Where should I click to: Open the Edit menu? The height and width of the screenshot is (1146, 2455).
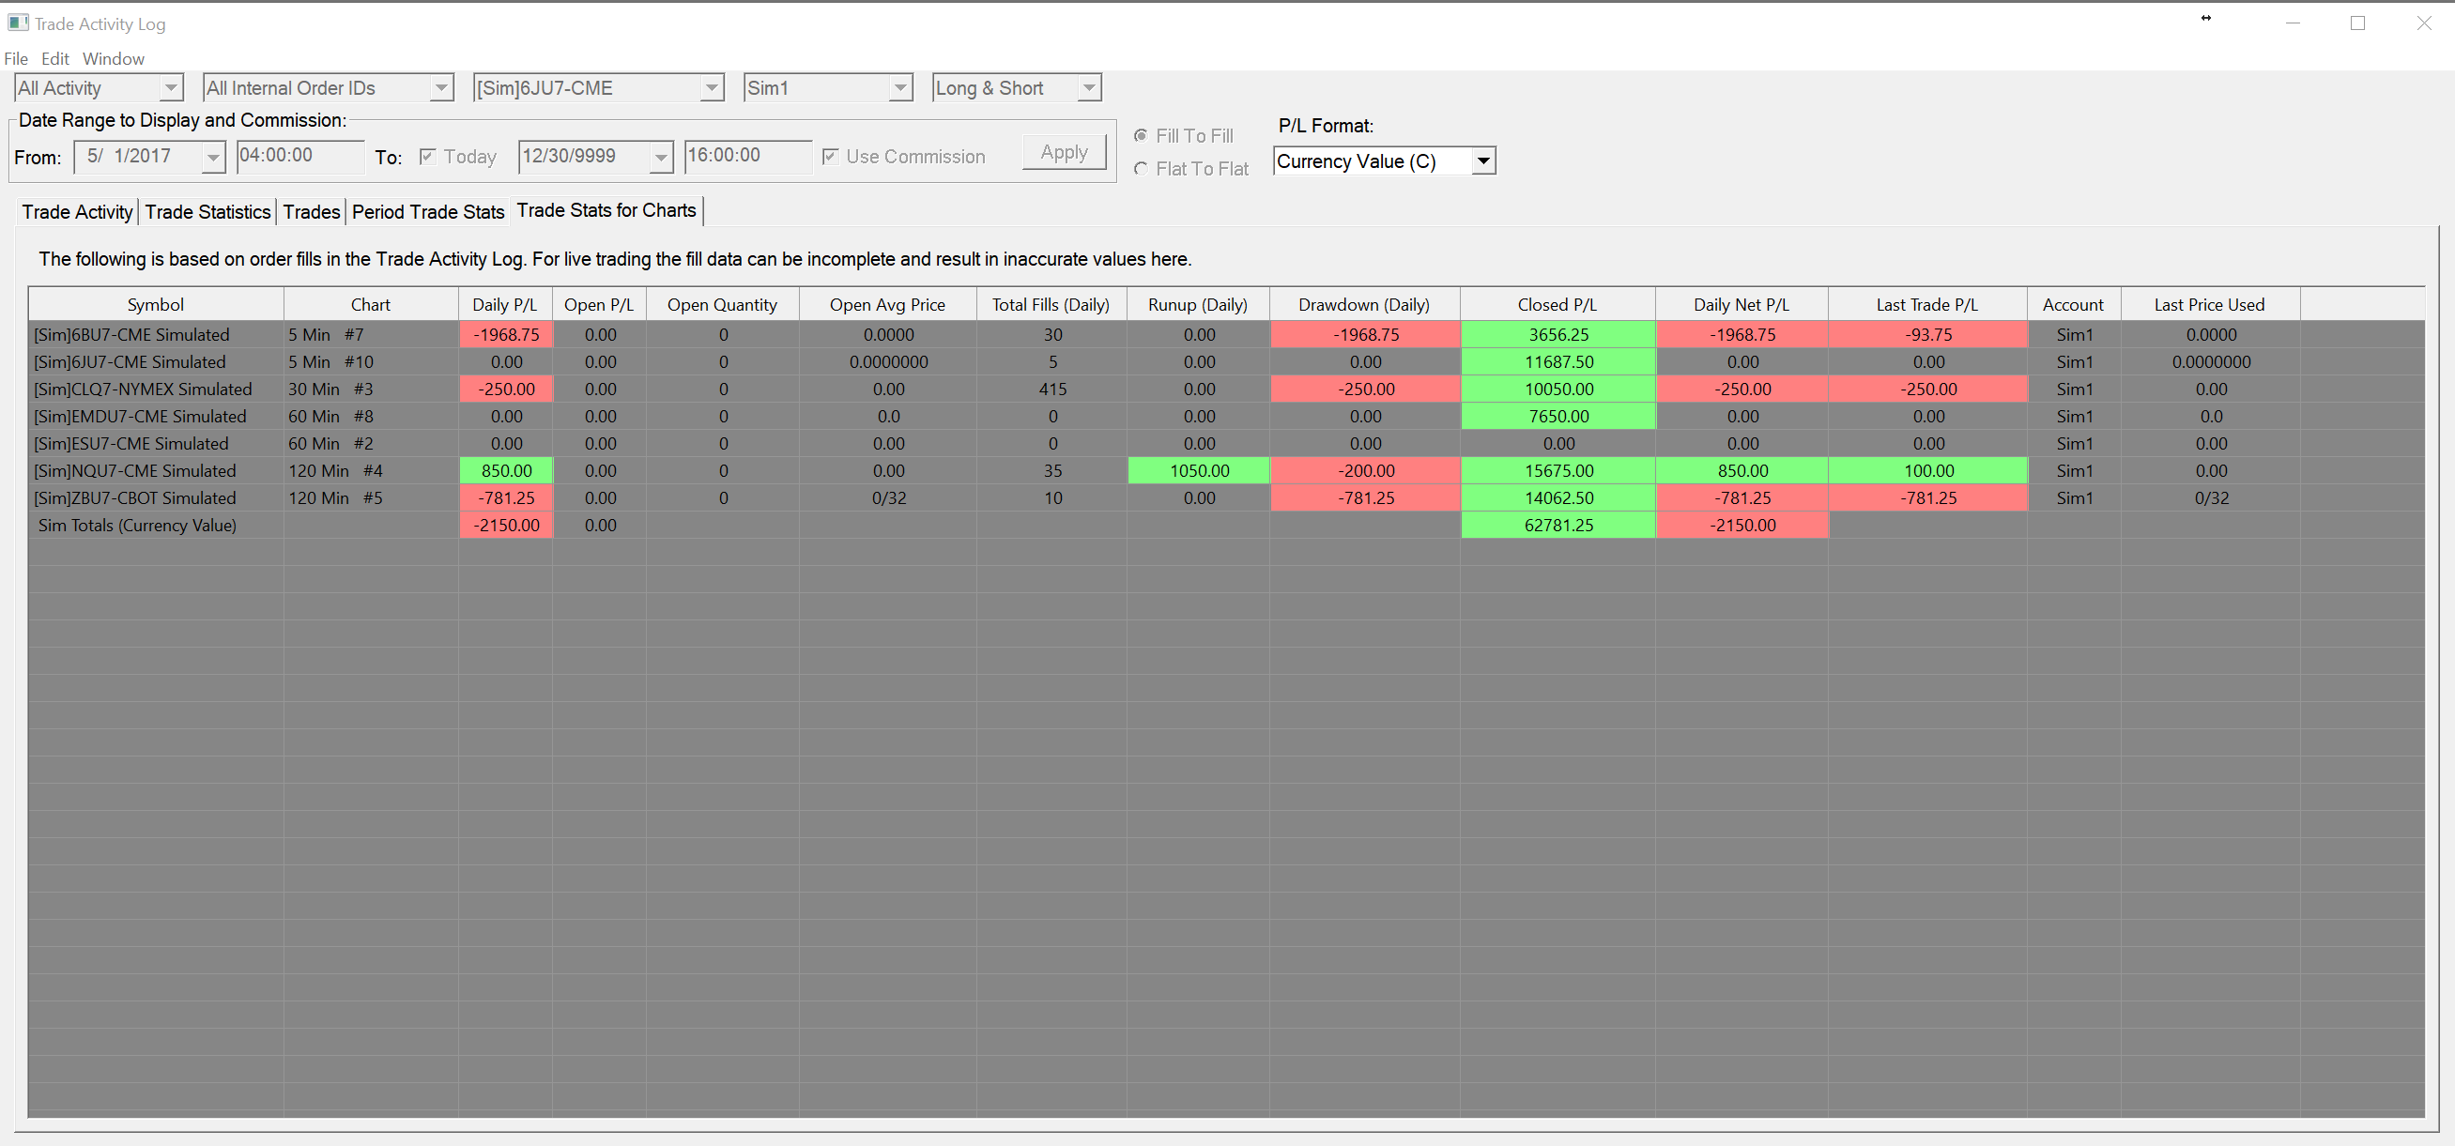pos(54,58)
